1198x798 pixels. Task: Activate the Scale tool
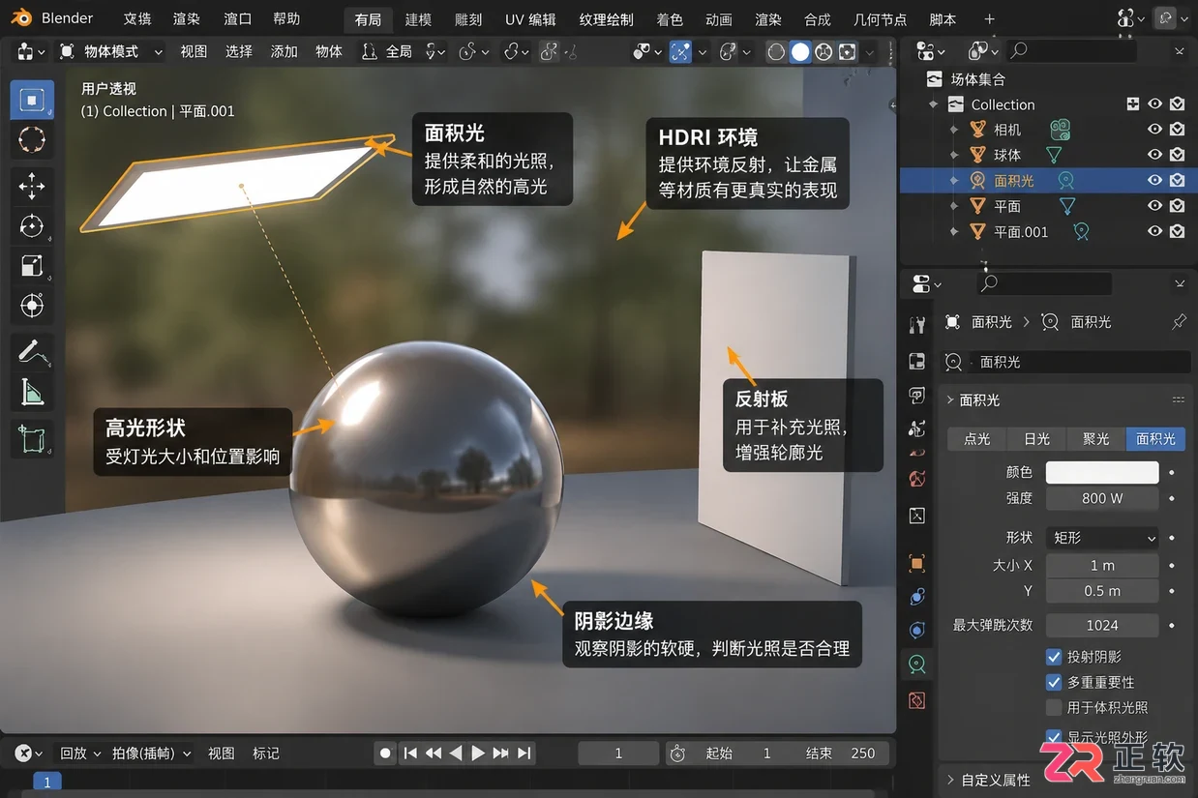[x=32, y=266]
